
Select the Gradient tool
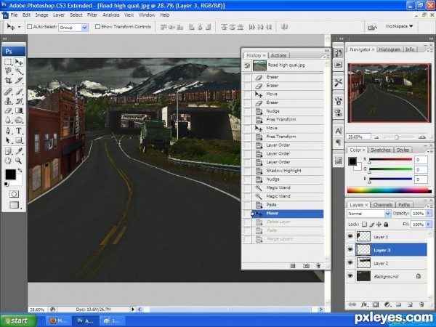(x=19, y=110)
